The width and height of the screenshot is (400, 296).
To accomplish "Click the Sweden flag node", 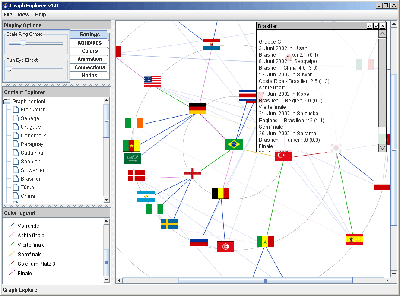I will (169, 224).
